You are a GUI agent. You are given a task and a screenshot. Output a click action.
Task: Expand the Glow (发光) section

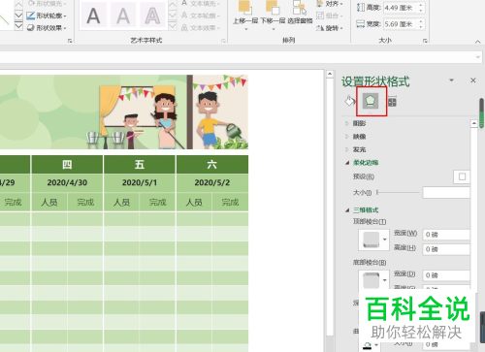click(x=347, y=149)
